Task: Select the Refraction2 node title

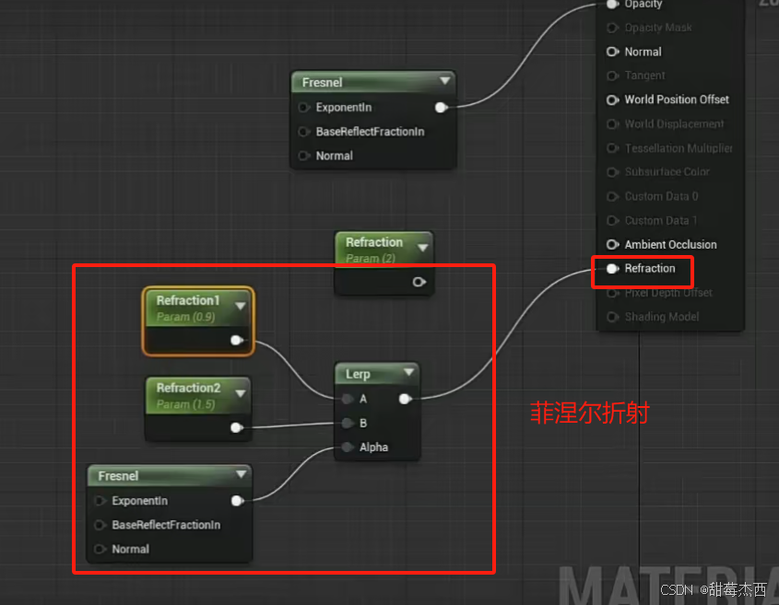Action: (x=188, y=388)
